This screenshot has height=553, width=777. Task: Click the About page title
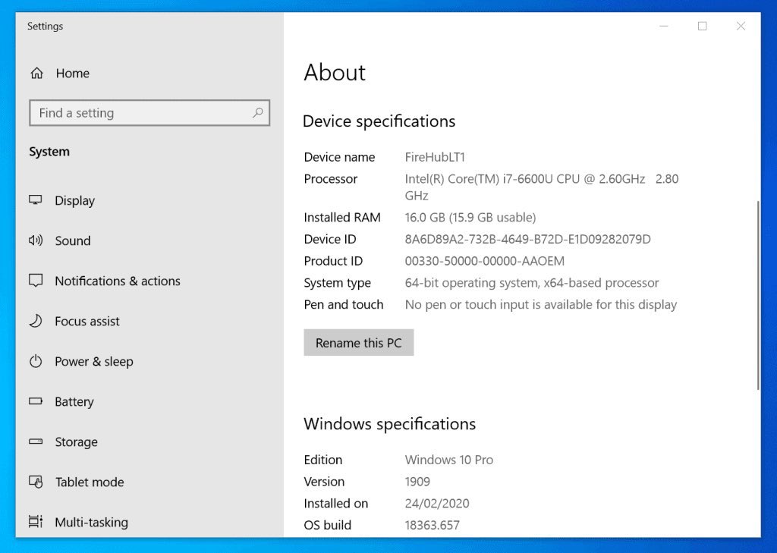[335, 73]
